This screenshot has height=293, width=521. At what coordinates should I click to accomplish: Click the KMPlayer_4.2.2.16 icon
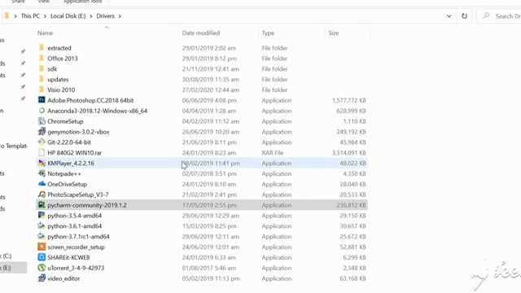(42, 163)
